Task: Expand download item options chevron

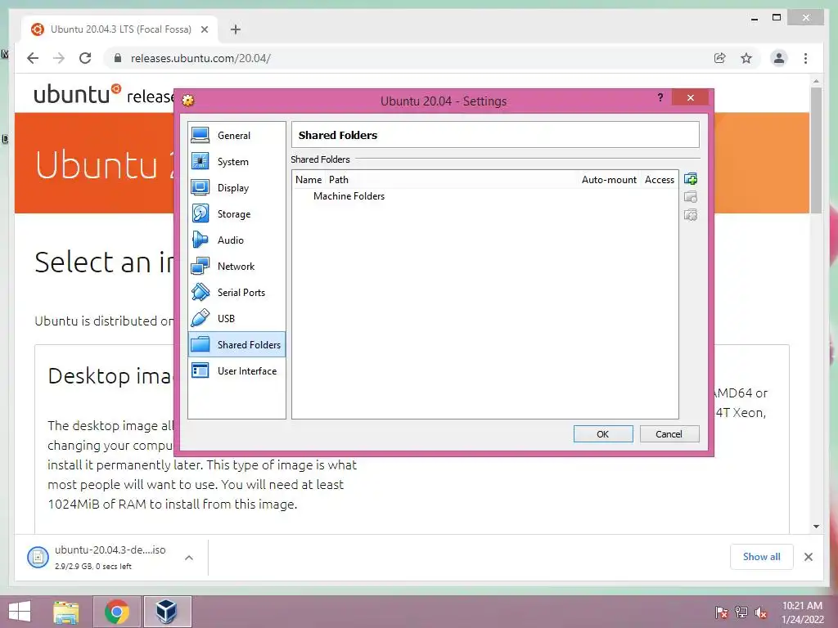Action: click(x=189, y=558)
